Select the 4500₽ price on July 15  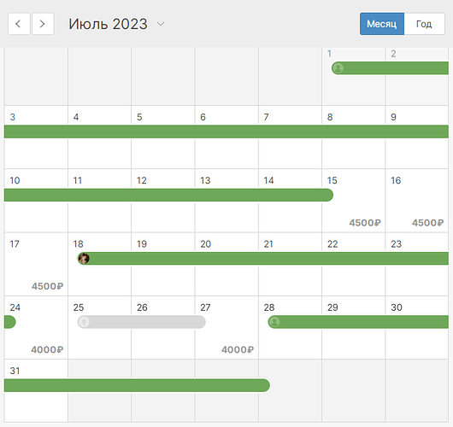[x=365, y=223]
